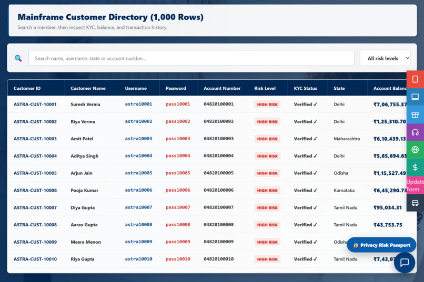Click HIGH RISK badge for Suresh Verma
Screen dimensions: 424x282
(x=267, y=105)
